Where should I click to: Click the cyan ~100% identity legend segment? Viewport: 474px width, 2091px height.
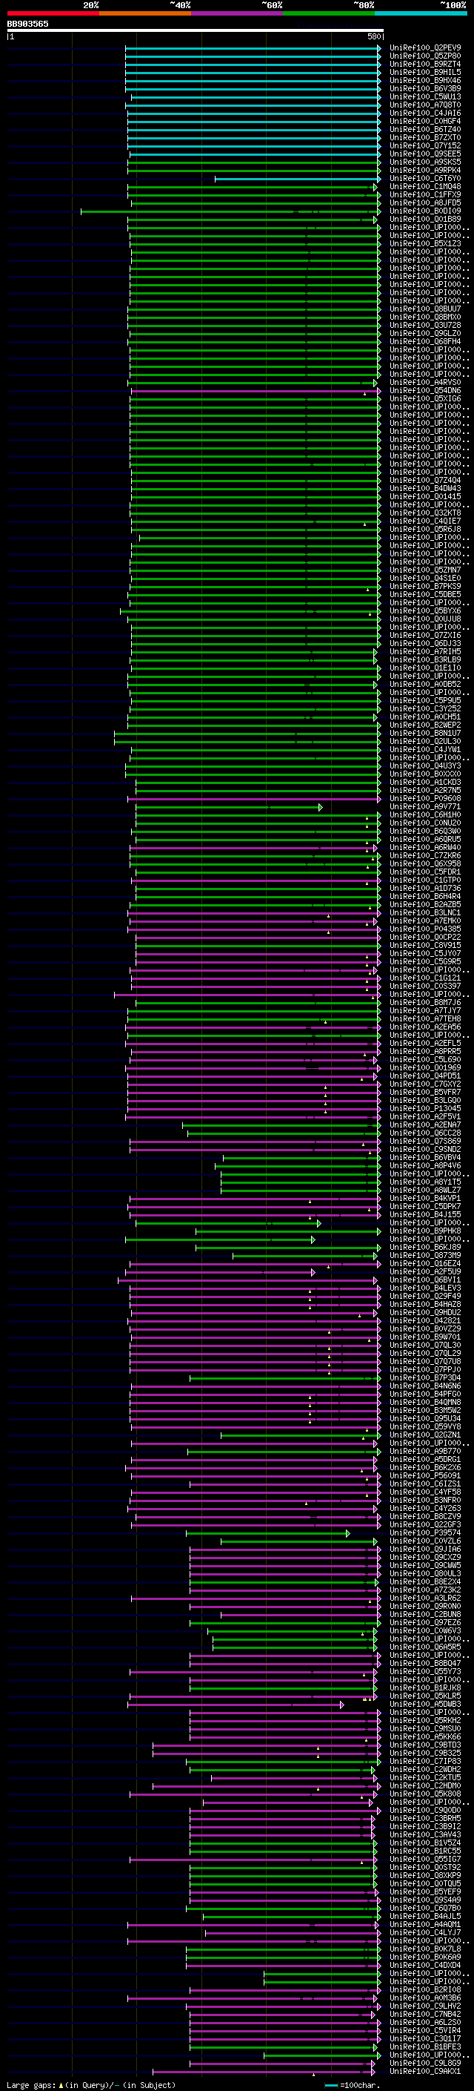(421, 13)
